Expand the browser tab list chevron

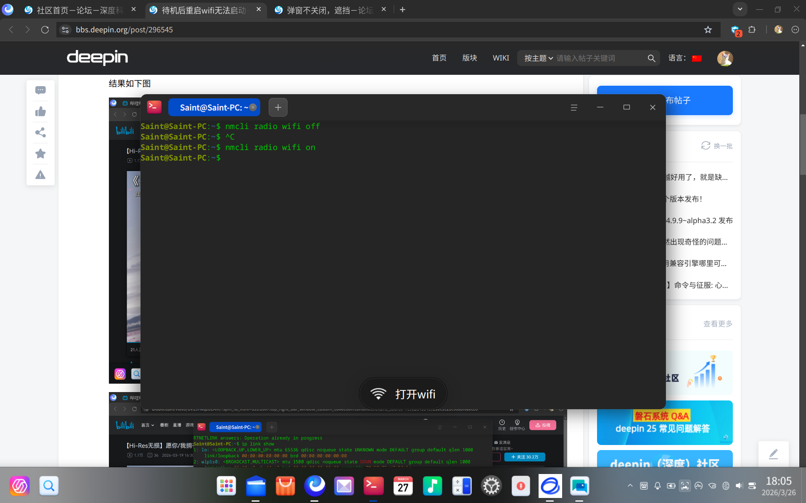[x=740, y=9]
